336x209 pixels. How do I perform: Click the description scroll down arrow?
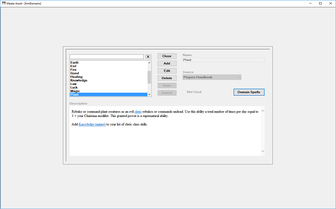click(x=263, y=151)
